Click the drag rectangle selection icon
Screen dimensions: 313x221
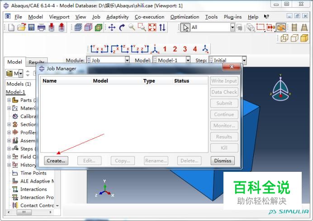point(261,27)
